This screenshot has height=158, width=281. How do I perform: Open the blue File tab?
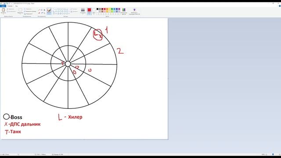coord(3,6)
